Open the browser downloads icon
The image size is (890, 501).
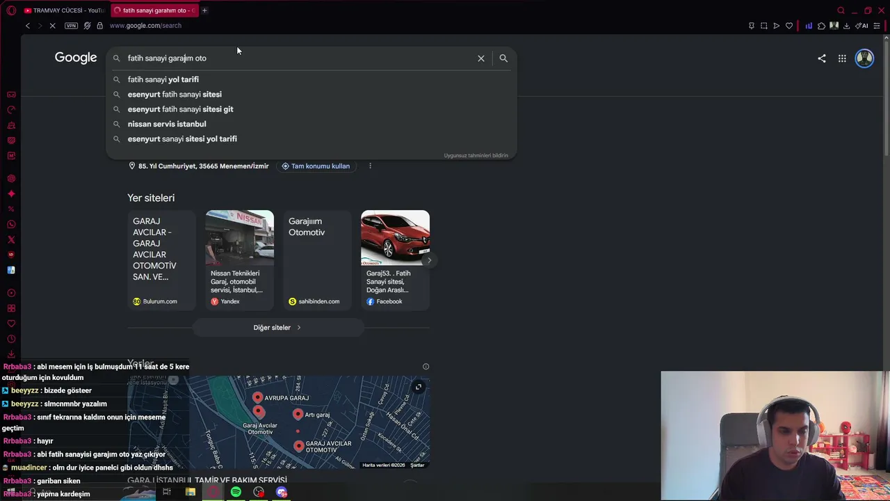(847, 26)
